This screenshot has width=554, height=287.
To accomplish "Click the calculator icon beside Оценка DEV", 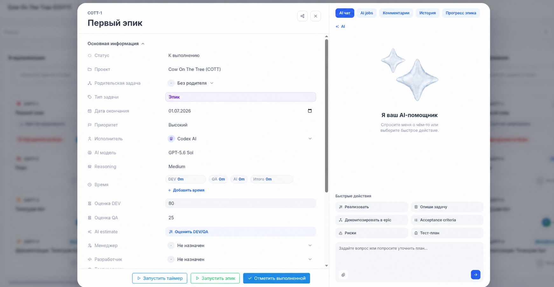I will 90,203.
